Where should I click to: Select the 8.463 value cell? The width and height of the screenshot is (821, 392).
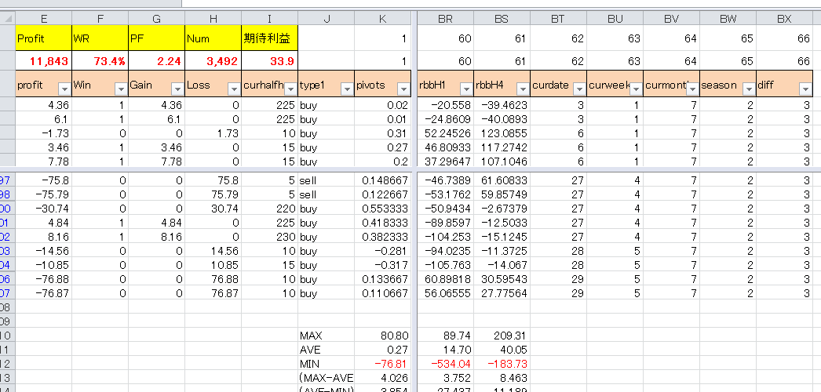[502, 378]
